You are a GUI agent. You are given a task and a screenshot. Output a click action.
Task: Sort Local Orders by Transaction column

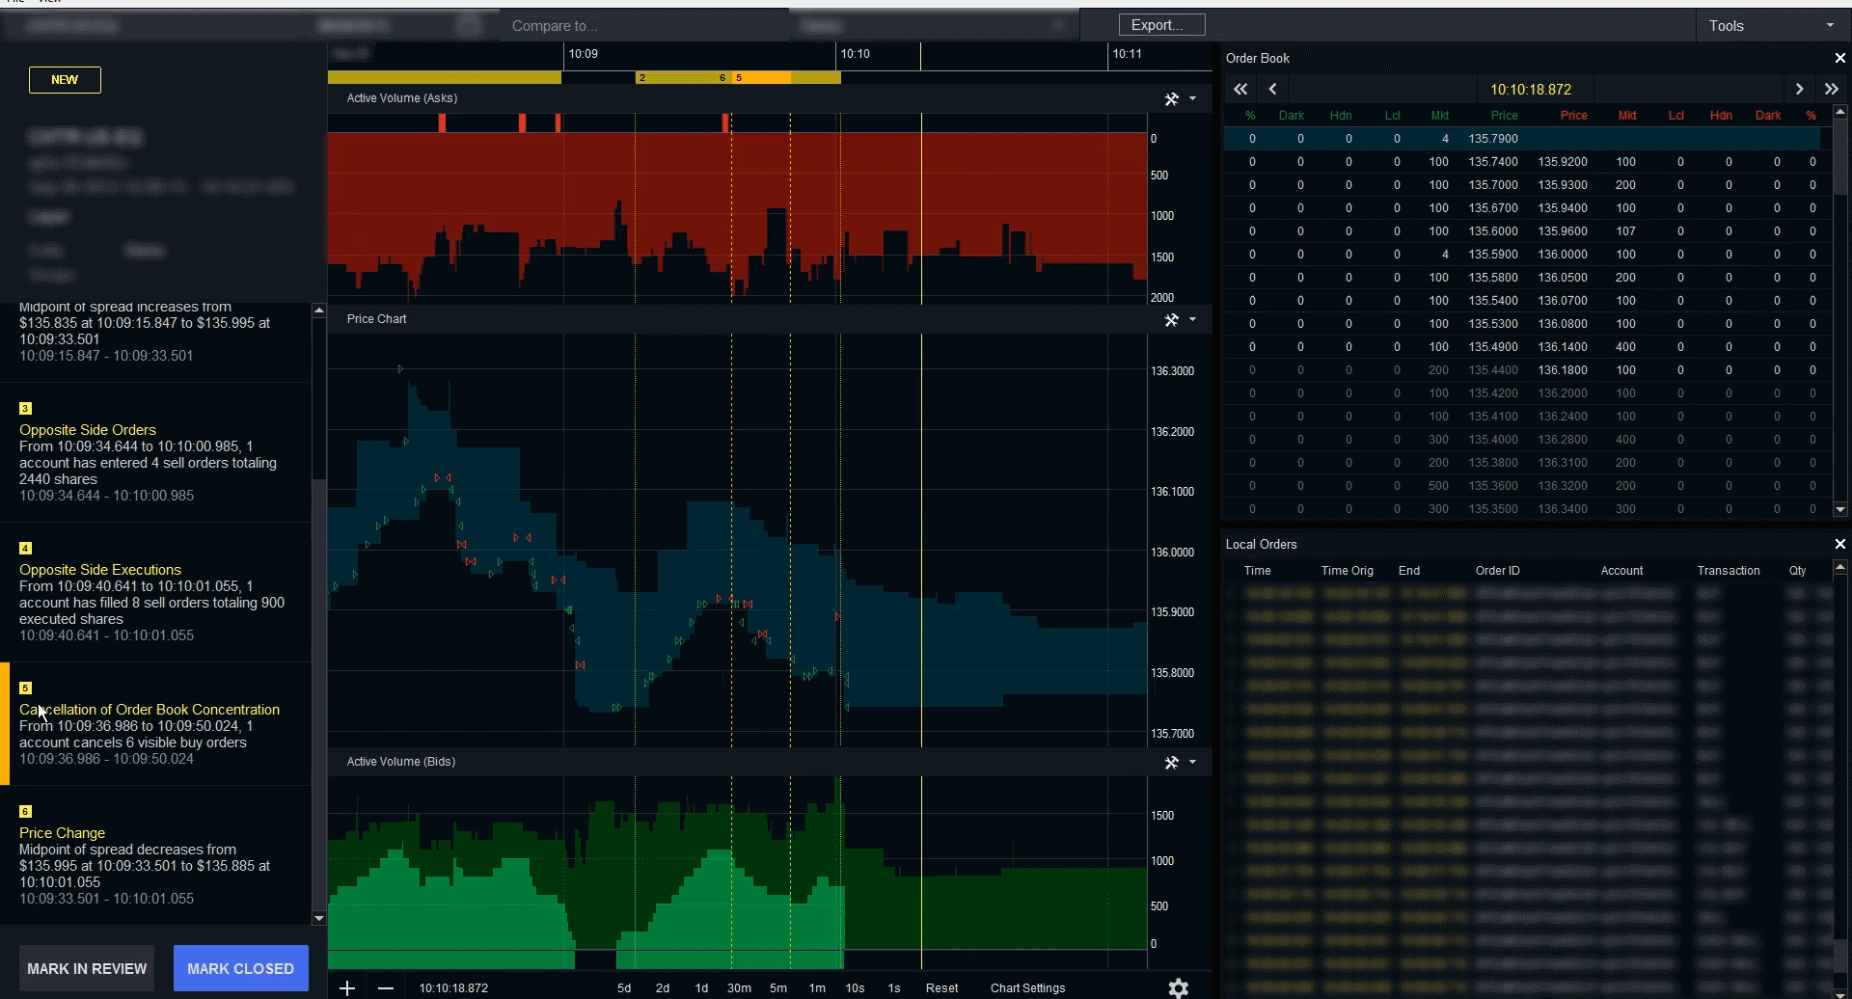[x=1729, y=571]
